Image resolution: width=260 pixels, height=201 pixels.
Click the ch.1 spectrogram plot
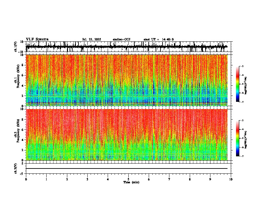[x=127, y=80]
